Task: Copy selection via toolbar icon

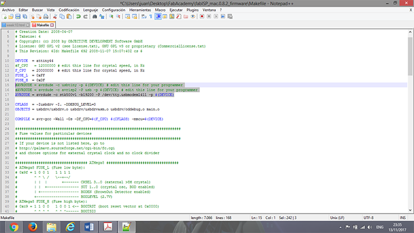Action: (62, 17)
